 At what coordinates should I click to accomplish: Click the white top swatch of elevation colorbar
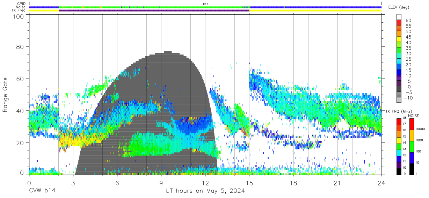(x=399, y=17)
